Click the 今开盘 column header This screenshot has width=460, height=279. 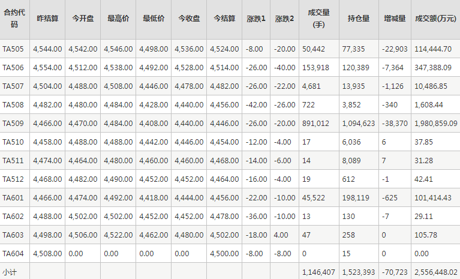coord(83,19)
